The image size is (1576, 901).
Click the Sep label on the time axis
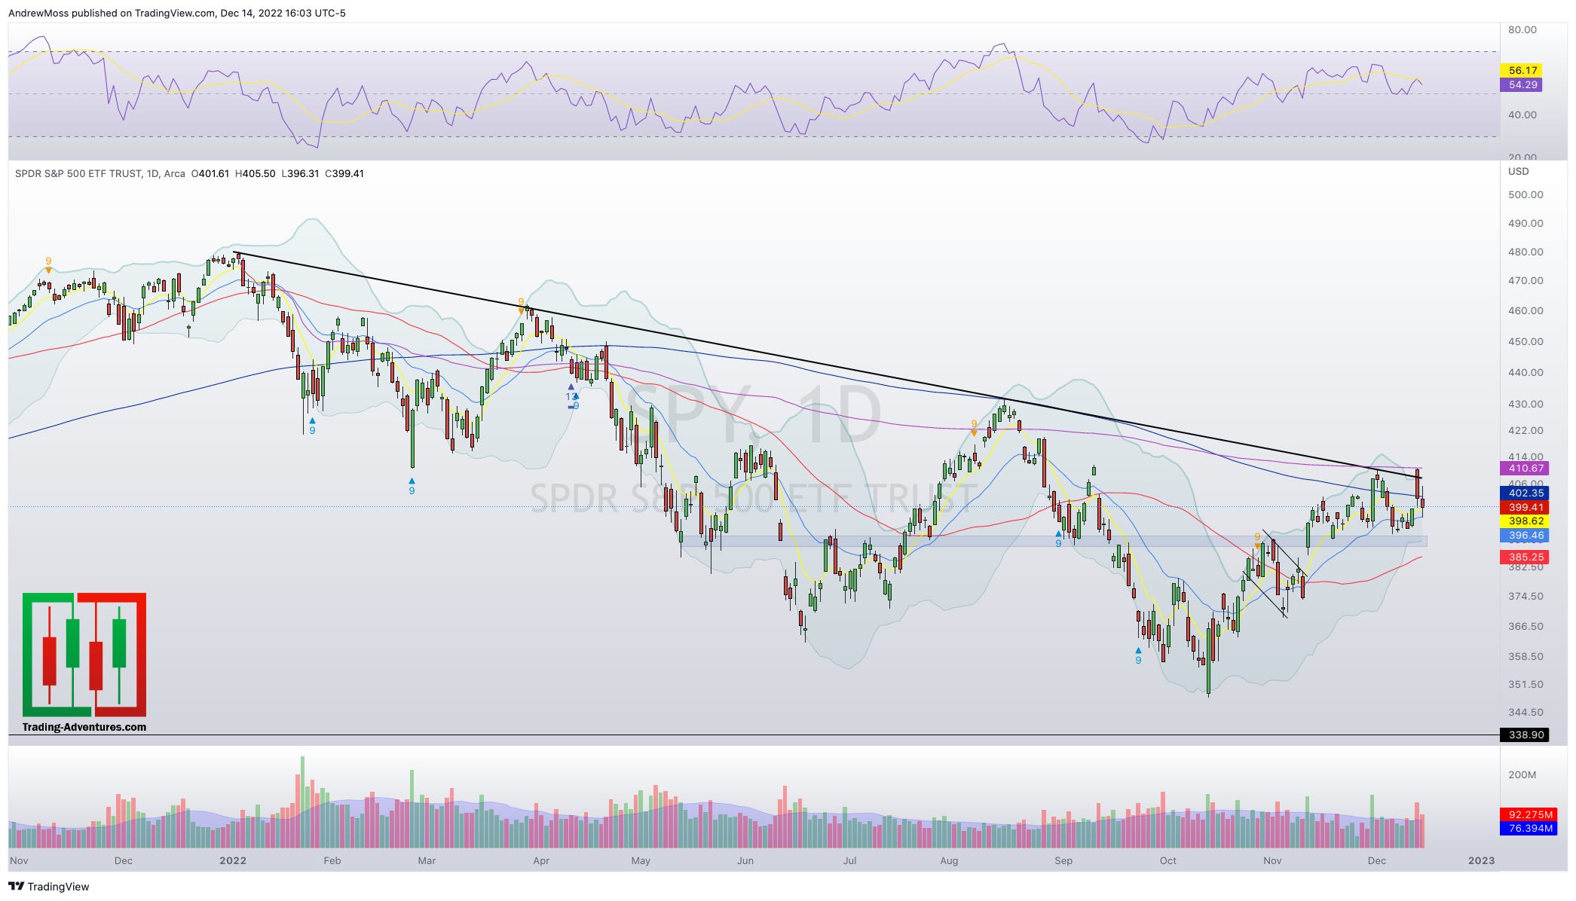1063,860
